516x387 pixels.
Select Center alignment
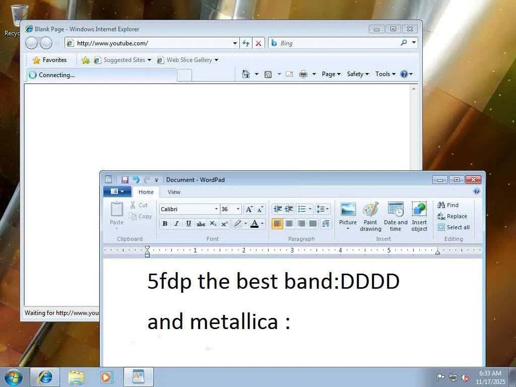(x=289, y=224)
